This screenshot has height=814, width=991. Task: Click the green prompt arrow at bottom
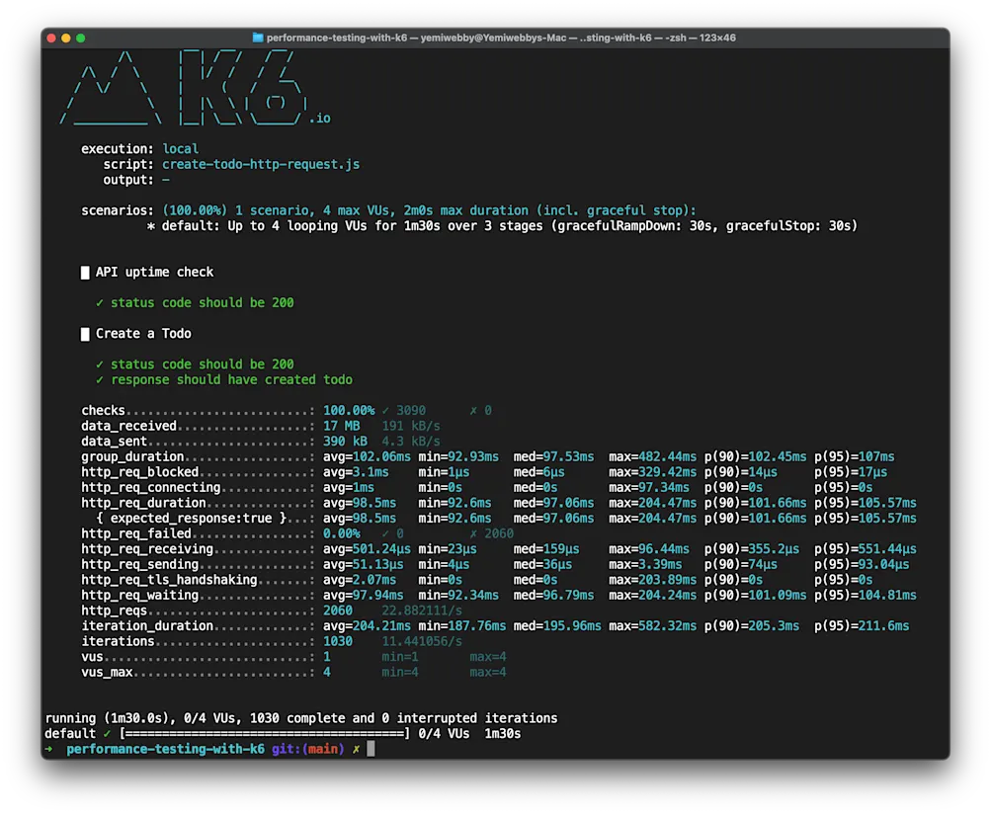tap(47, 749)
